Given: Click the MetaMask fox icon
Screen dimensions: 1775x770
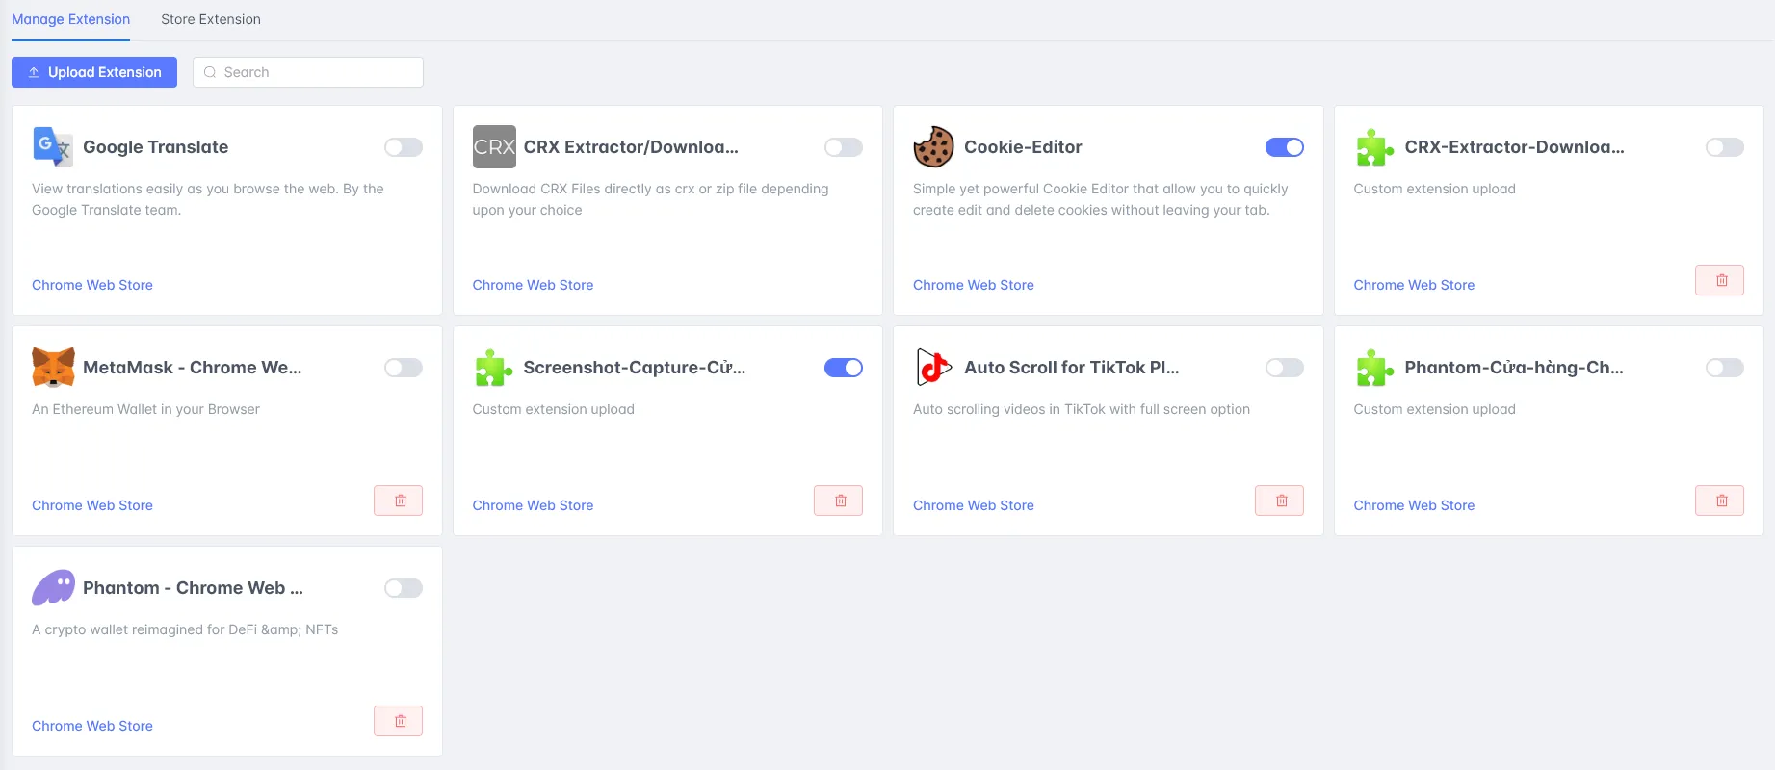Looking at the screenshot, I should (x=53, y=368).
